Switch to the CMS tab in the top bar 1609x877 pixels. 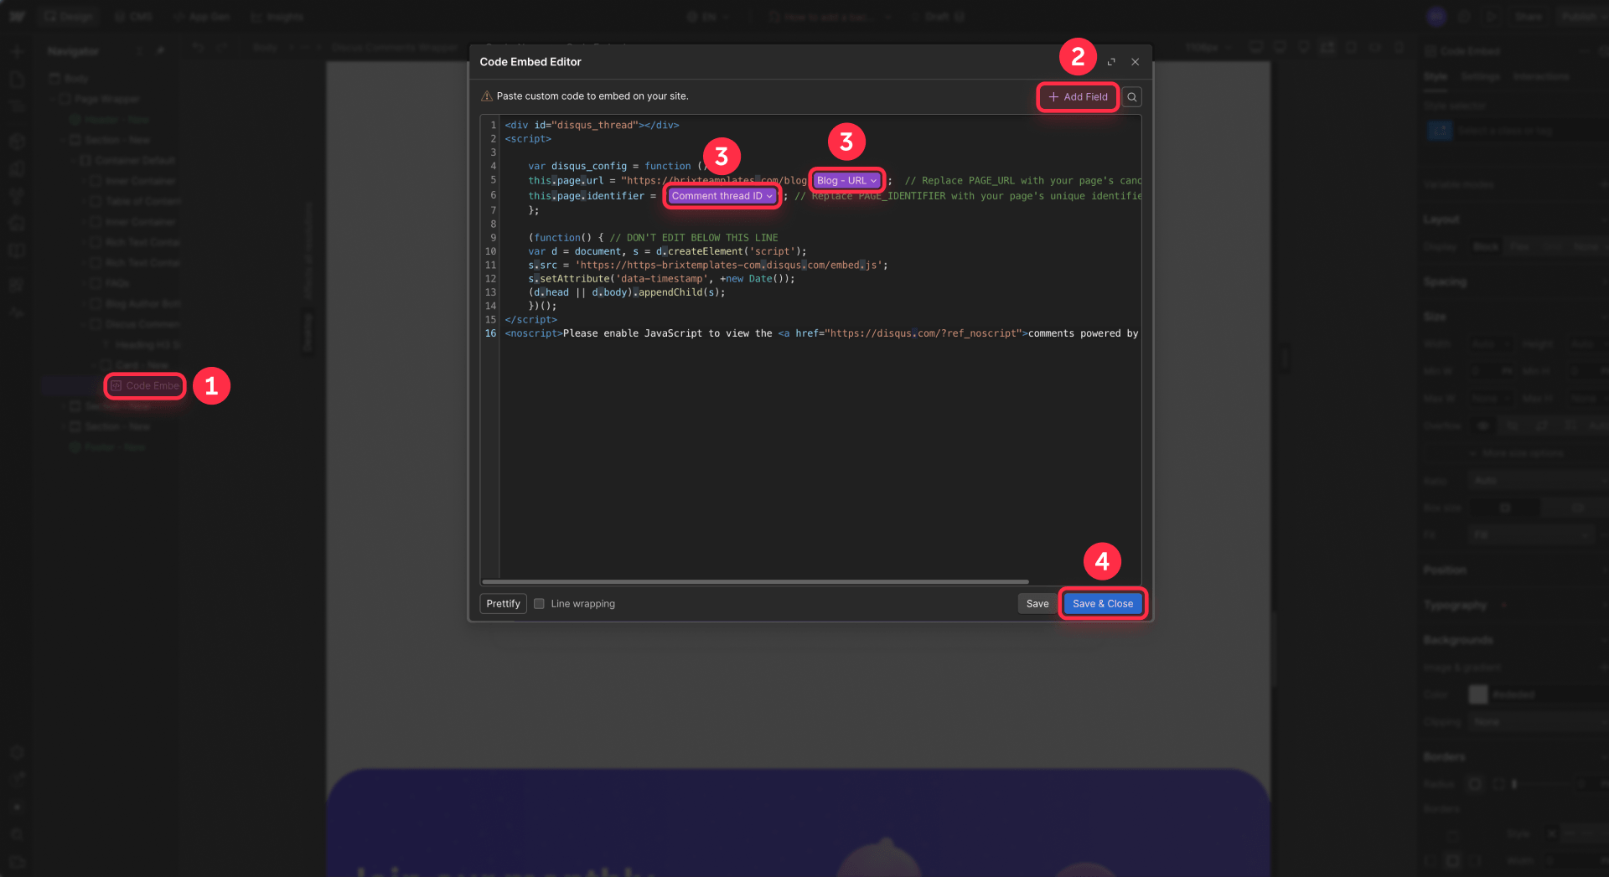click(x=132, y=16)
